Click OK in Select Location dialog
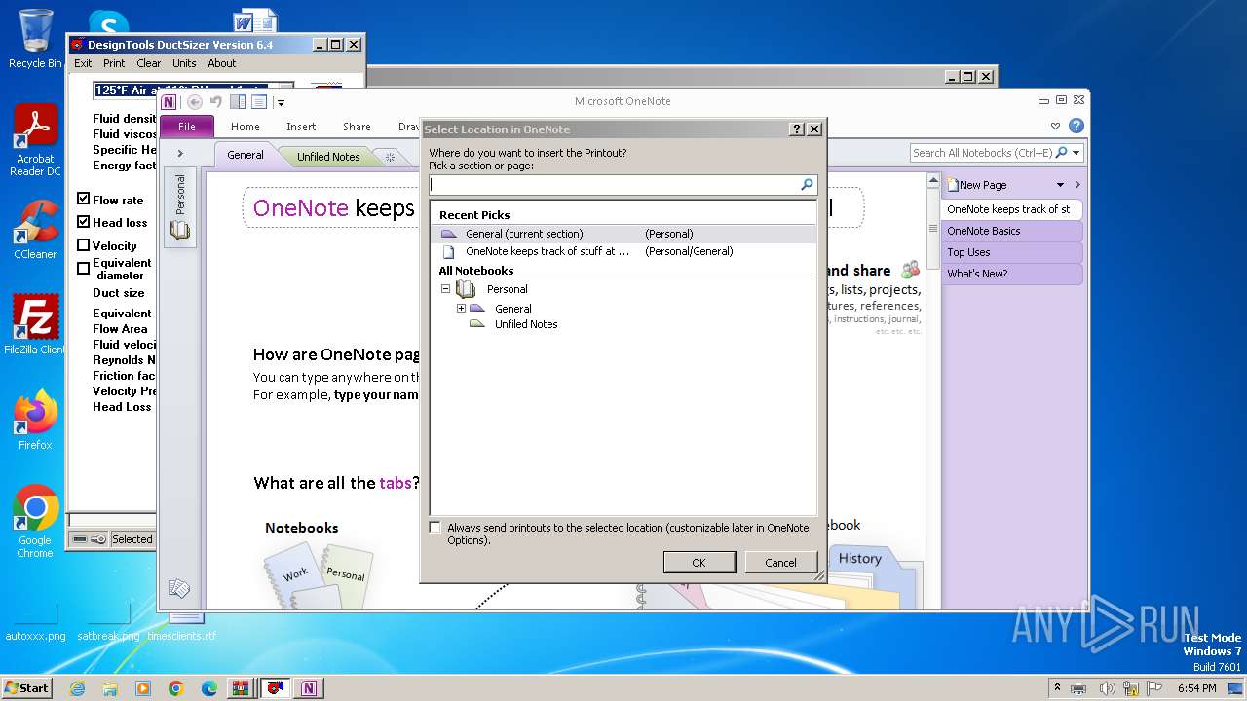 699,562
